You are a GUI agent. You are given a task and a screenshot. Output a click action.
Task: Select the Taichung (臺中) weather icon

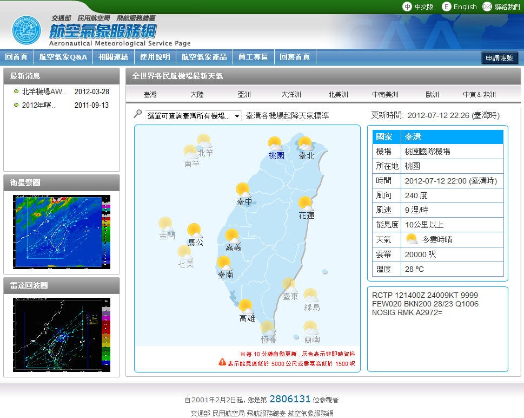point(243,190)
